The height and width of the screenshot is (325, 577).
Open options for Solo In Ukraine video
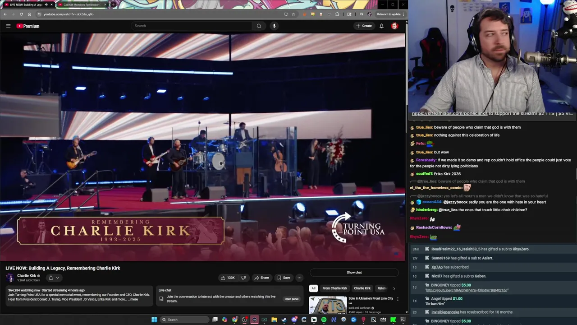tap(398, 299)
